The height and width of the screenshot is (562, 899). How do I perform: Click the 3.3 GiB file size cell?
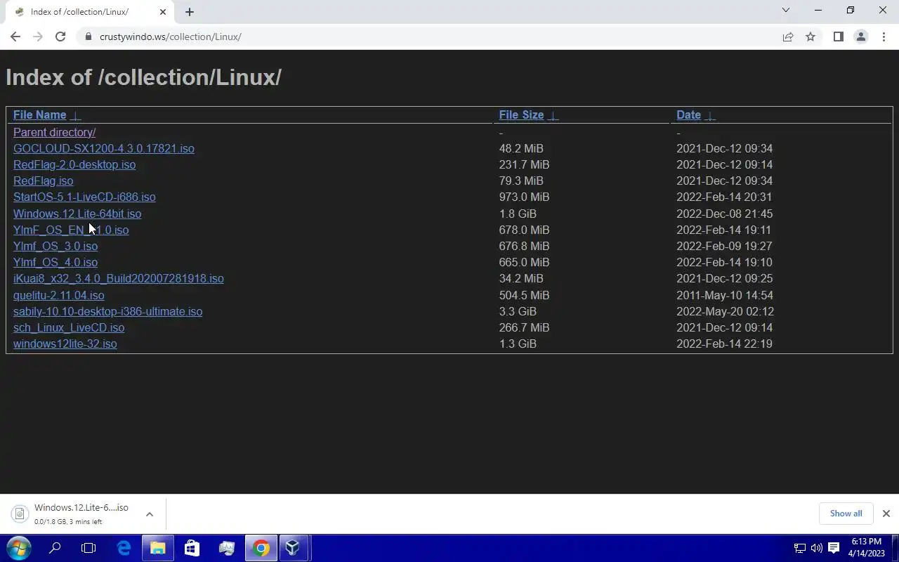pos(518,312)
